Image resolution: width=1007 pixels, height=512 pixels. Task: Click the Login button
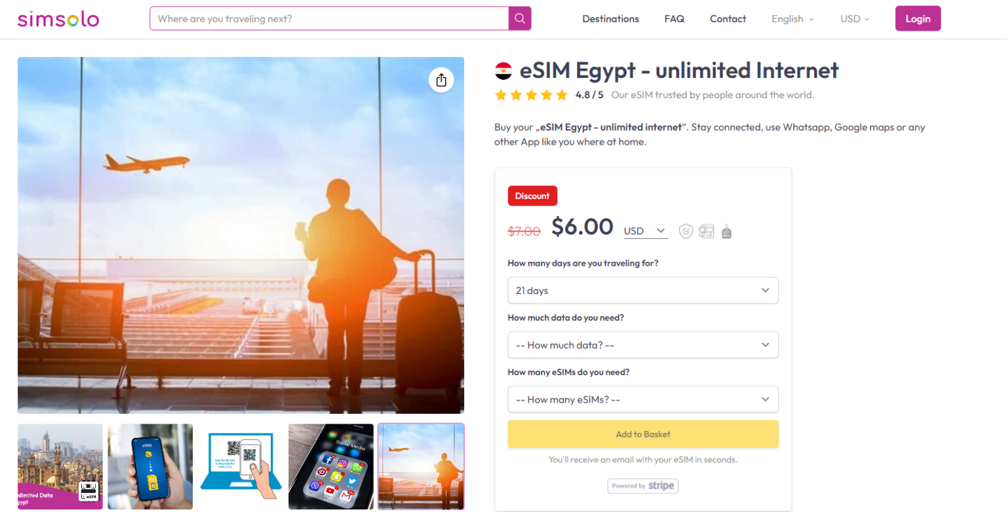(917, 18)
